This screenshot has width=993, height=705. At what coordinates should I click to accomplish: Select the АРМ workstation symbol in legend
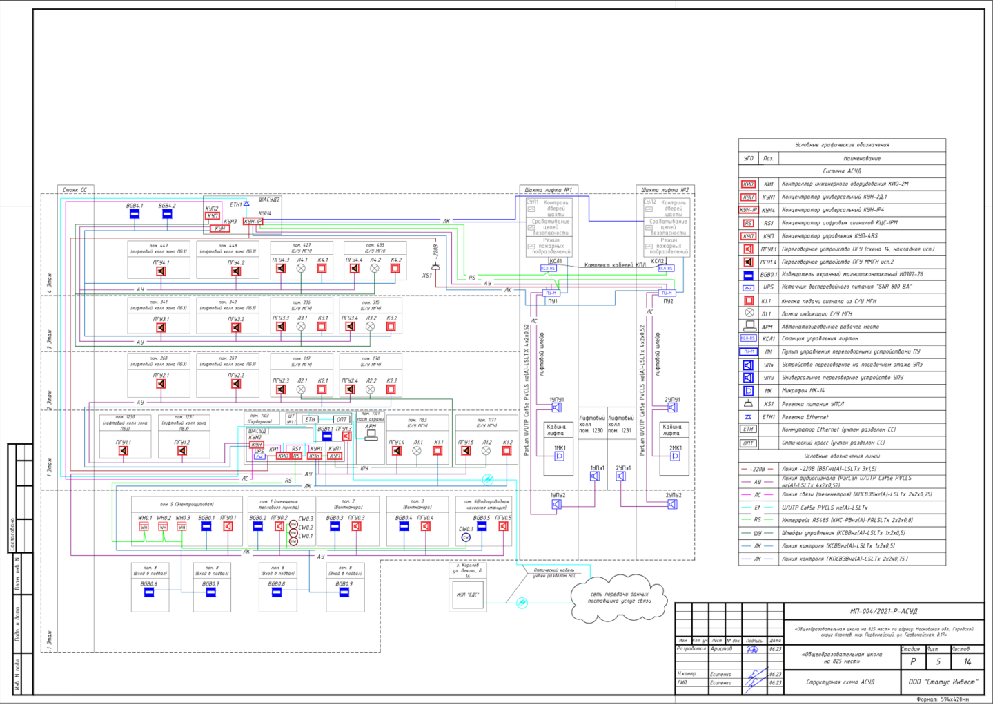(749, 326)
